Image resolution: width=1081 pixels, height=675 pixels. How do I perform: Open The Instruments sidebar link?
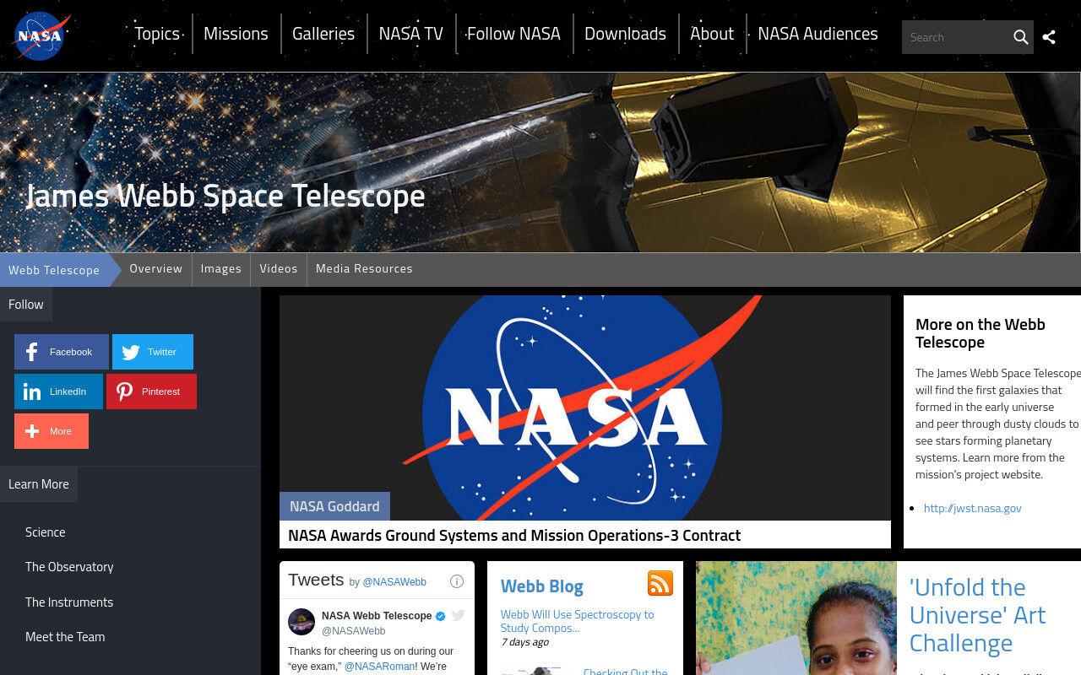click(x=69, y=602)
